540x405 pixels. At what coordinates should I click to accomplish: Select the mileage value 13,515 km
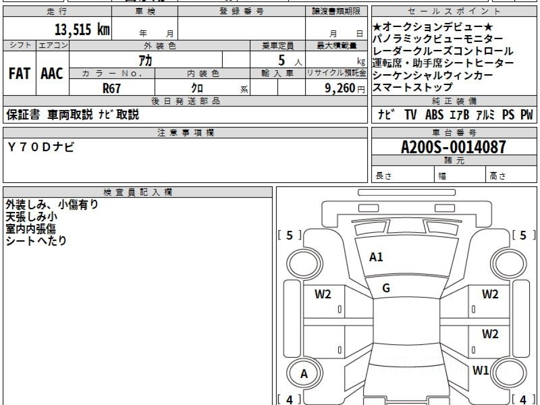point(82,30)
